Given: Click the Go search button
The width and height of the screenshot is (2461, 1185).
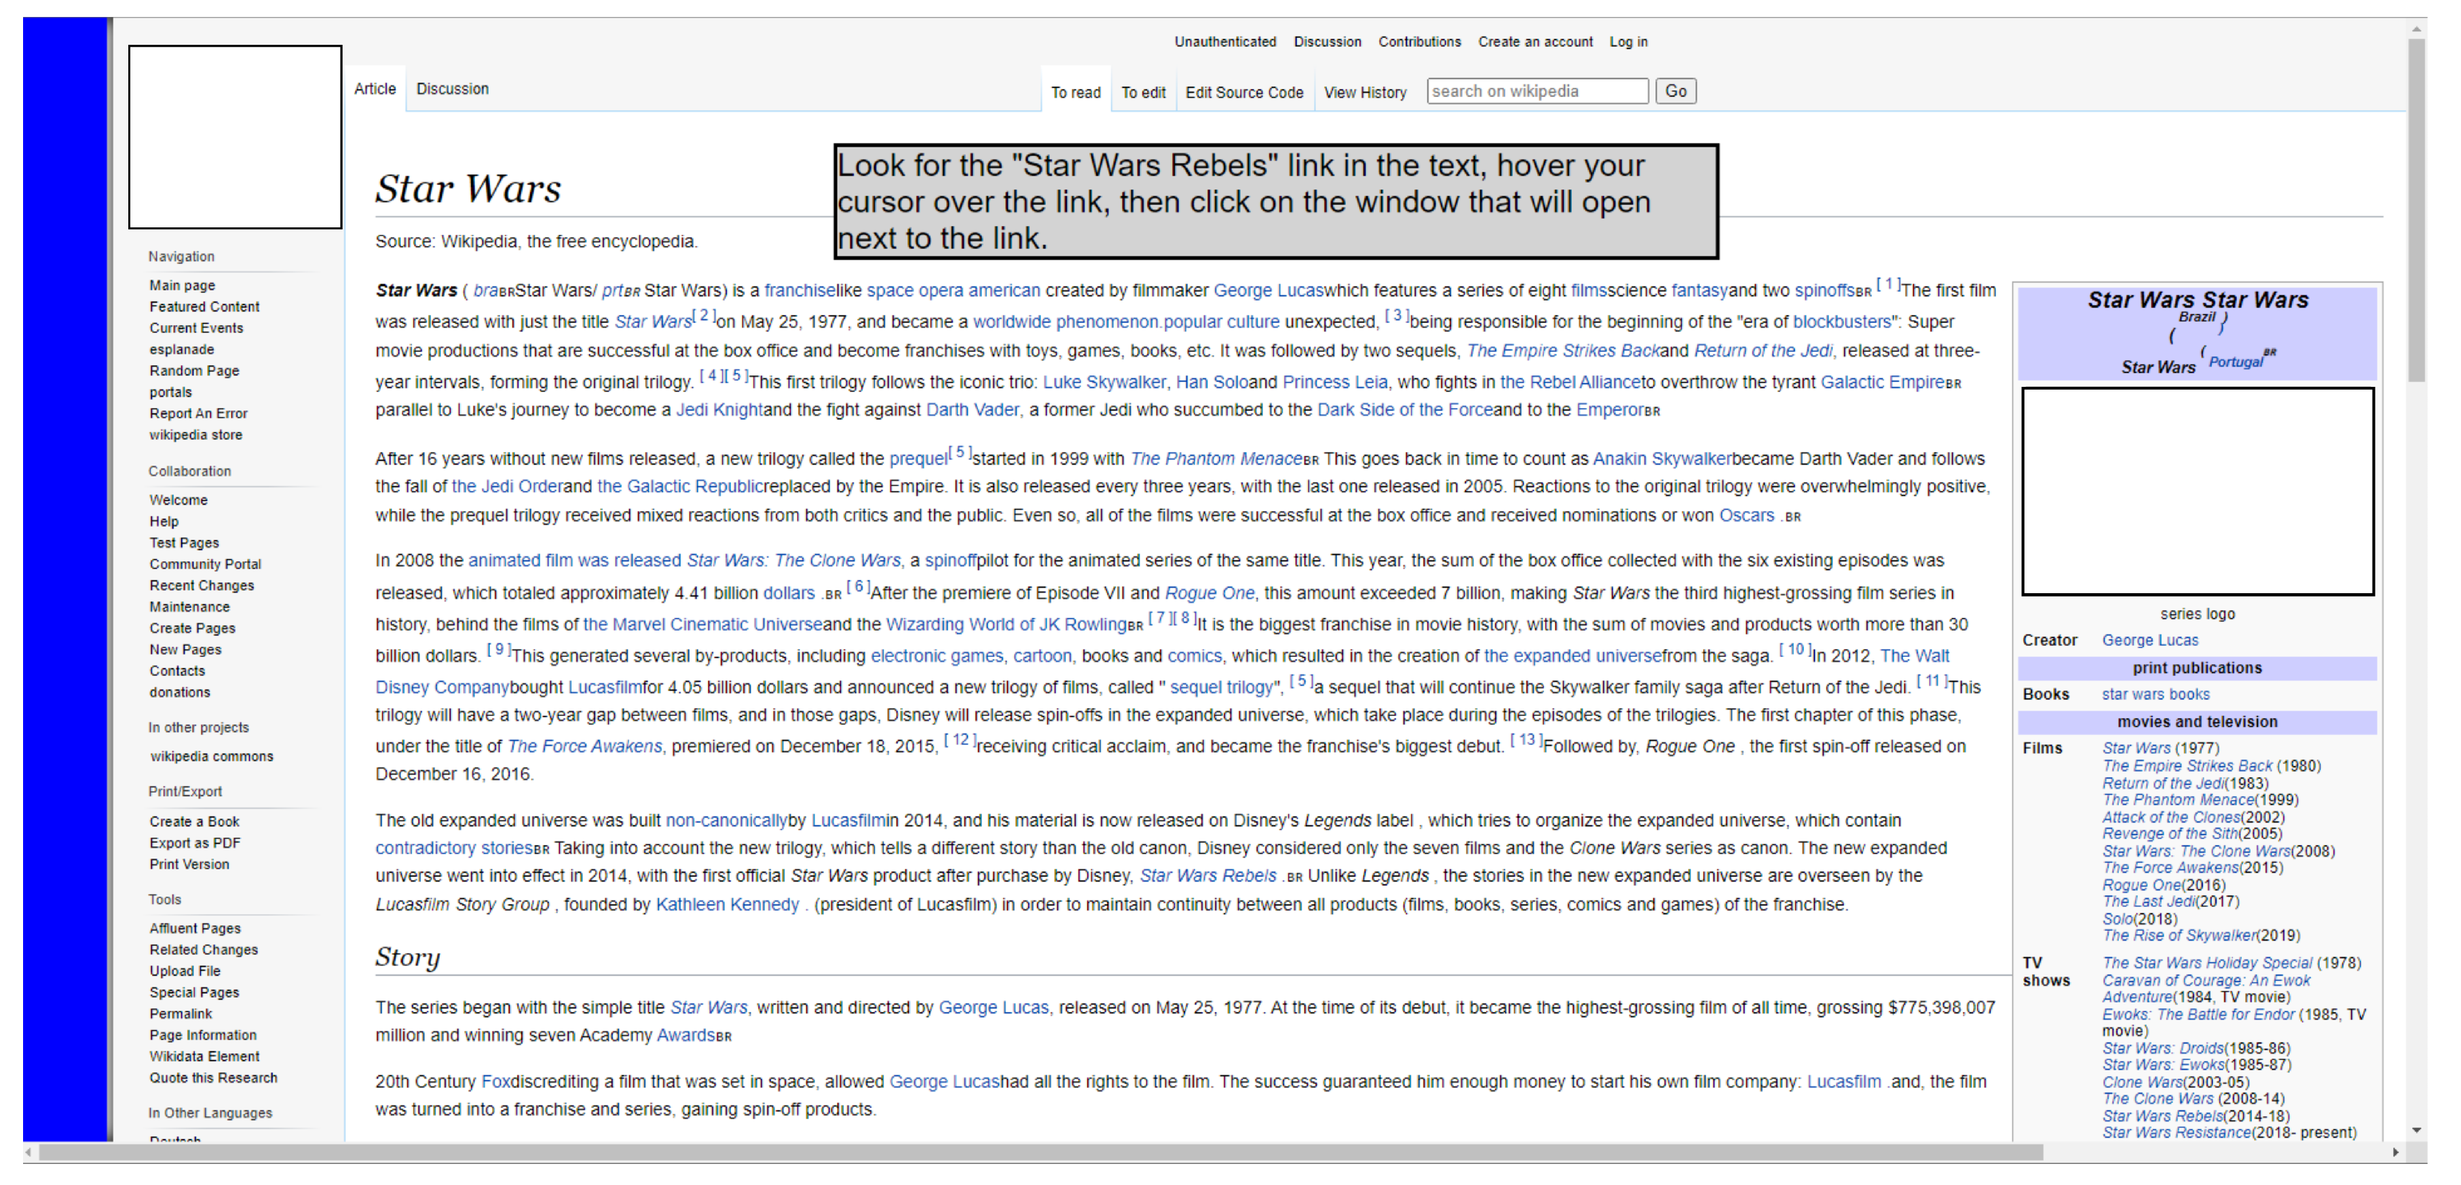Looking at the screenshot, I should pyautogui.click(x=1675, y=92).
